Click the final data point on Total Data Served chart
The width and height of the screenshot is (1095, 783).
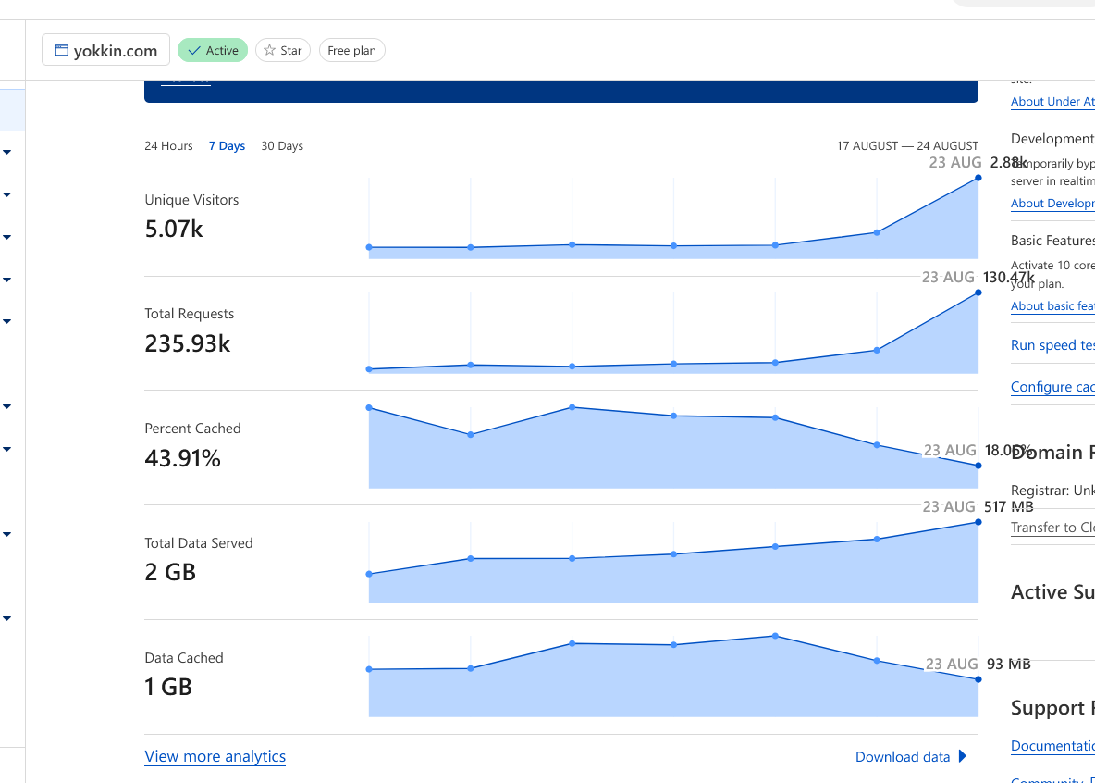point(978,522)
